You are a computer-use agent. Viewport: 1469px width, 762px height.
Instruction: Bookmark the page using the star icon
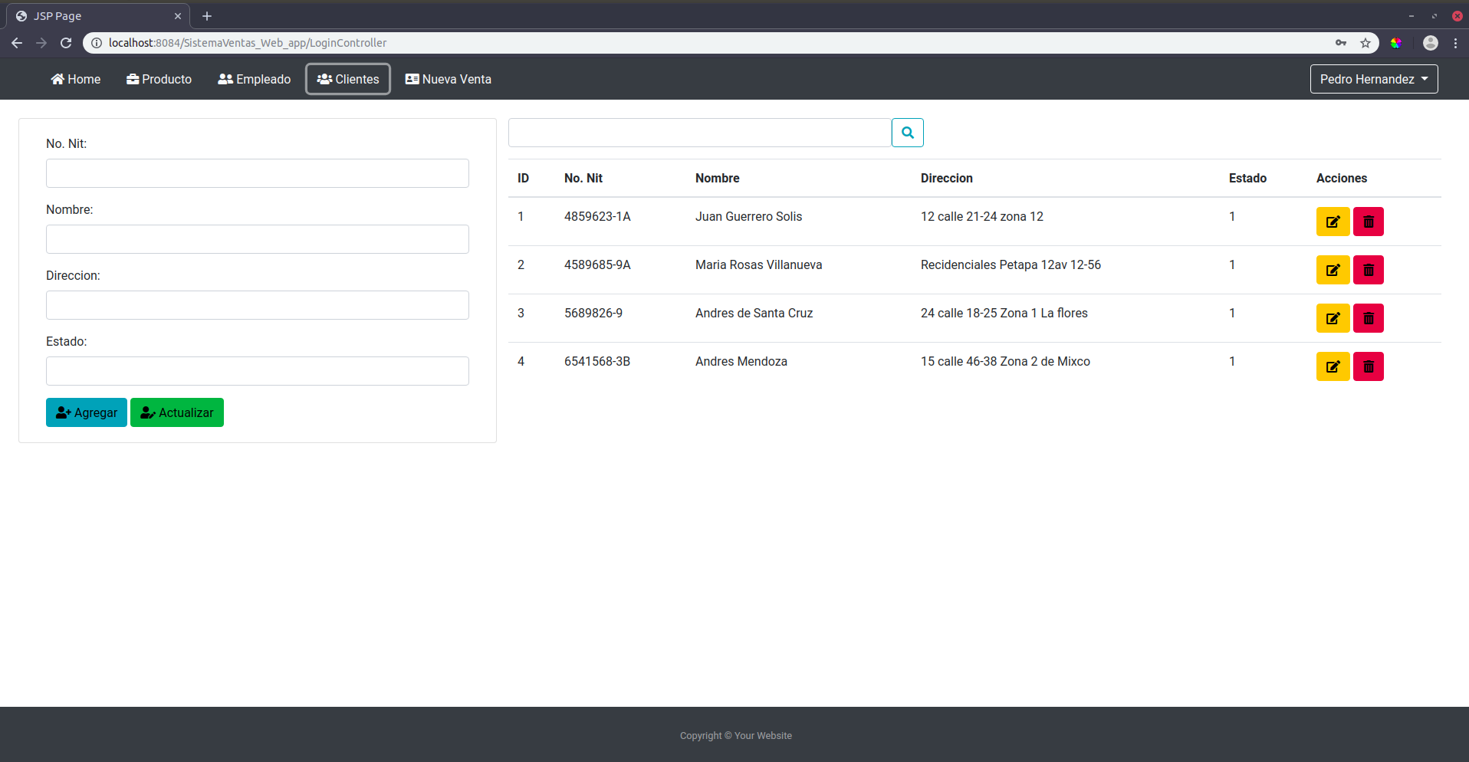pyautogui.click(x=1365, y=43)
